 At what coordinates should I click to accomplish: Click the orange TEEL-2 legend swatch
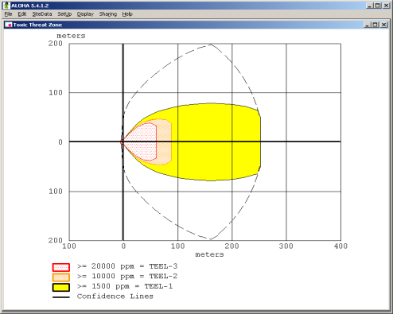click(x=61, y=277)
